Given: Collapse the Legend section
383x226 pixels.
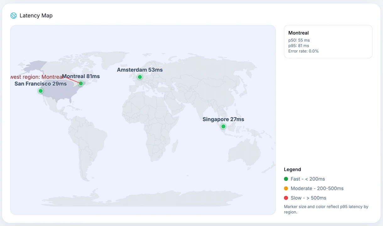Looking at the screenshot, I should coord(292,169).
